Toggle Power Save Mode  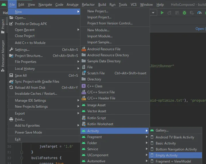point(28,132)
